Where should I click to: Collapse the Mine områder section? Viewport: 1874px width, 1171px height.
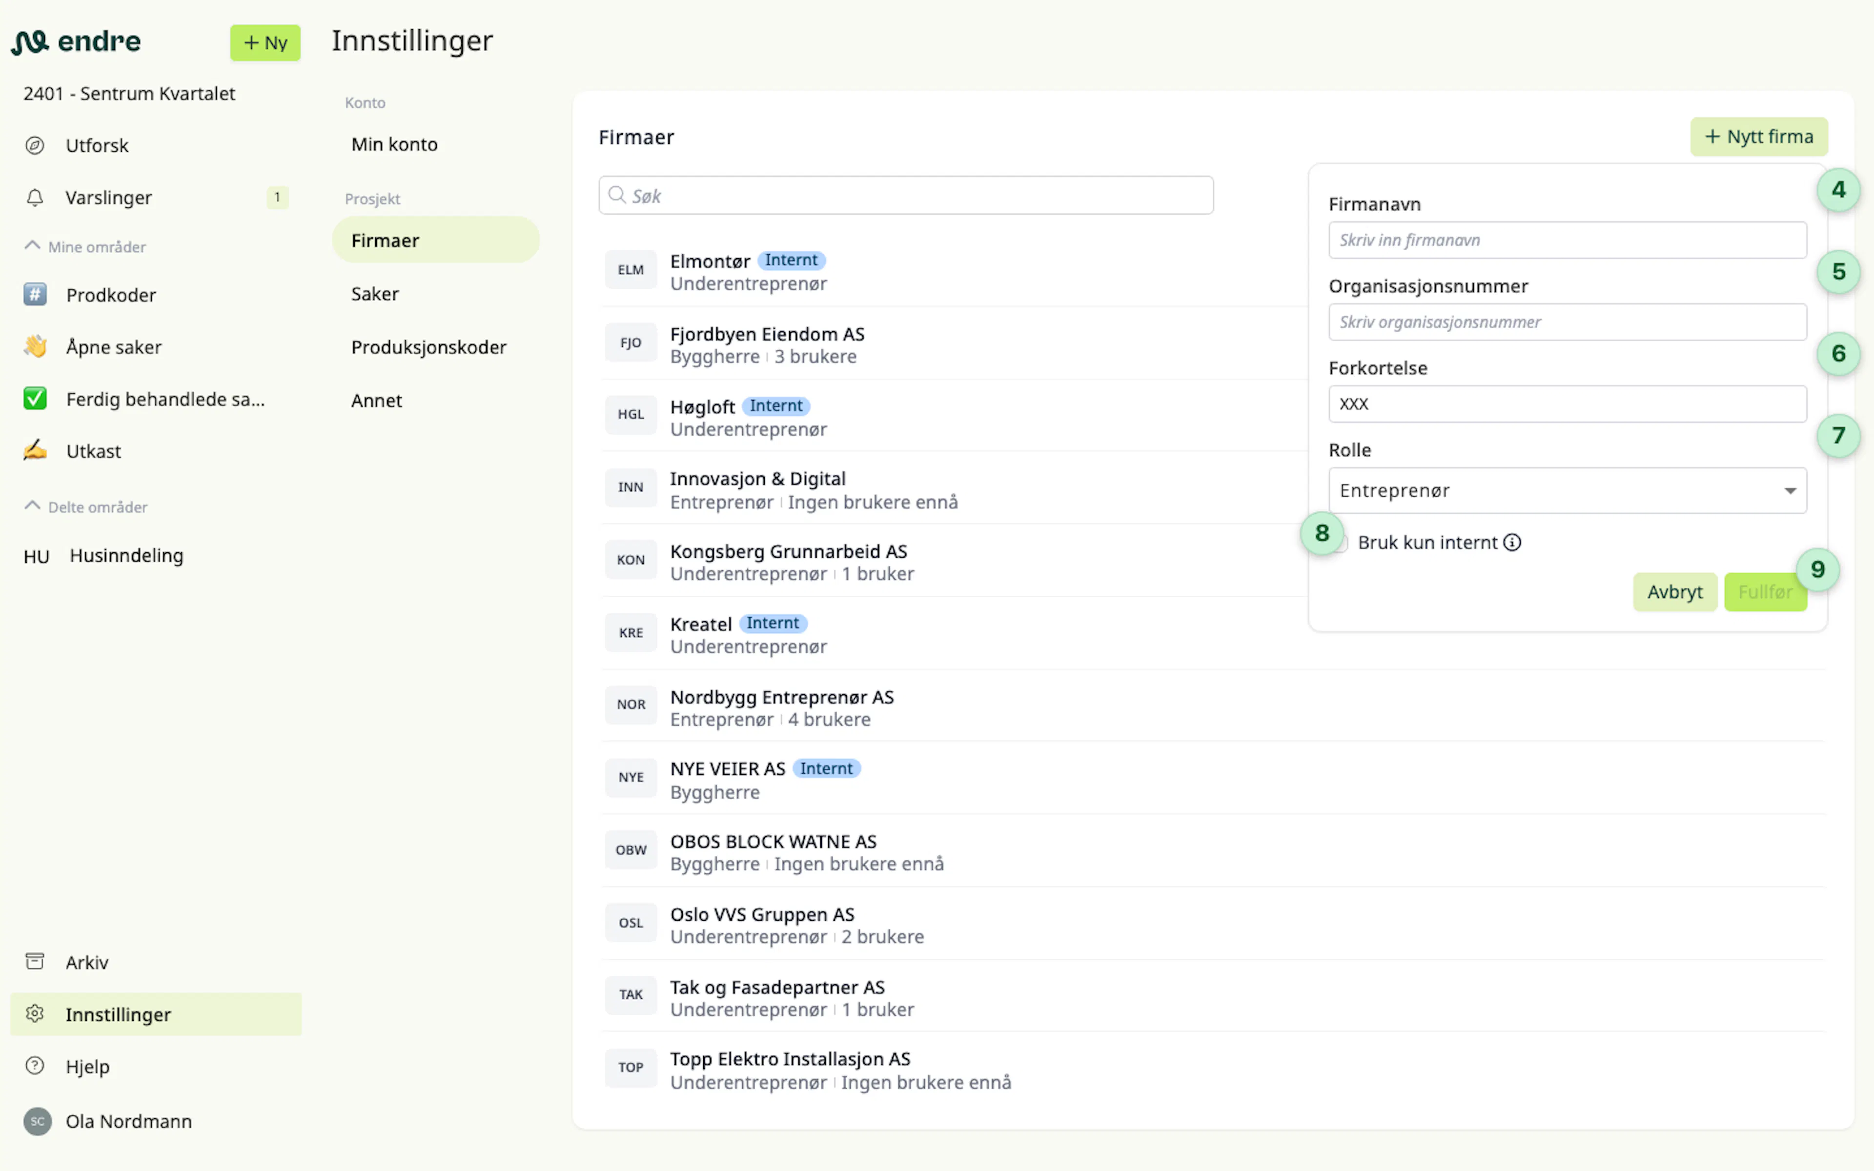[x=85, y=246]
